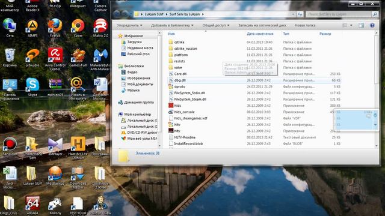
Task: Expand the address bar history dropdown
Action: point(293,14)
